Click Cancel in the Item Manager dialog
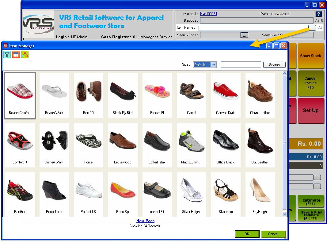 (x=273, y=234)
